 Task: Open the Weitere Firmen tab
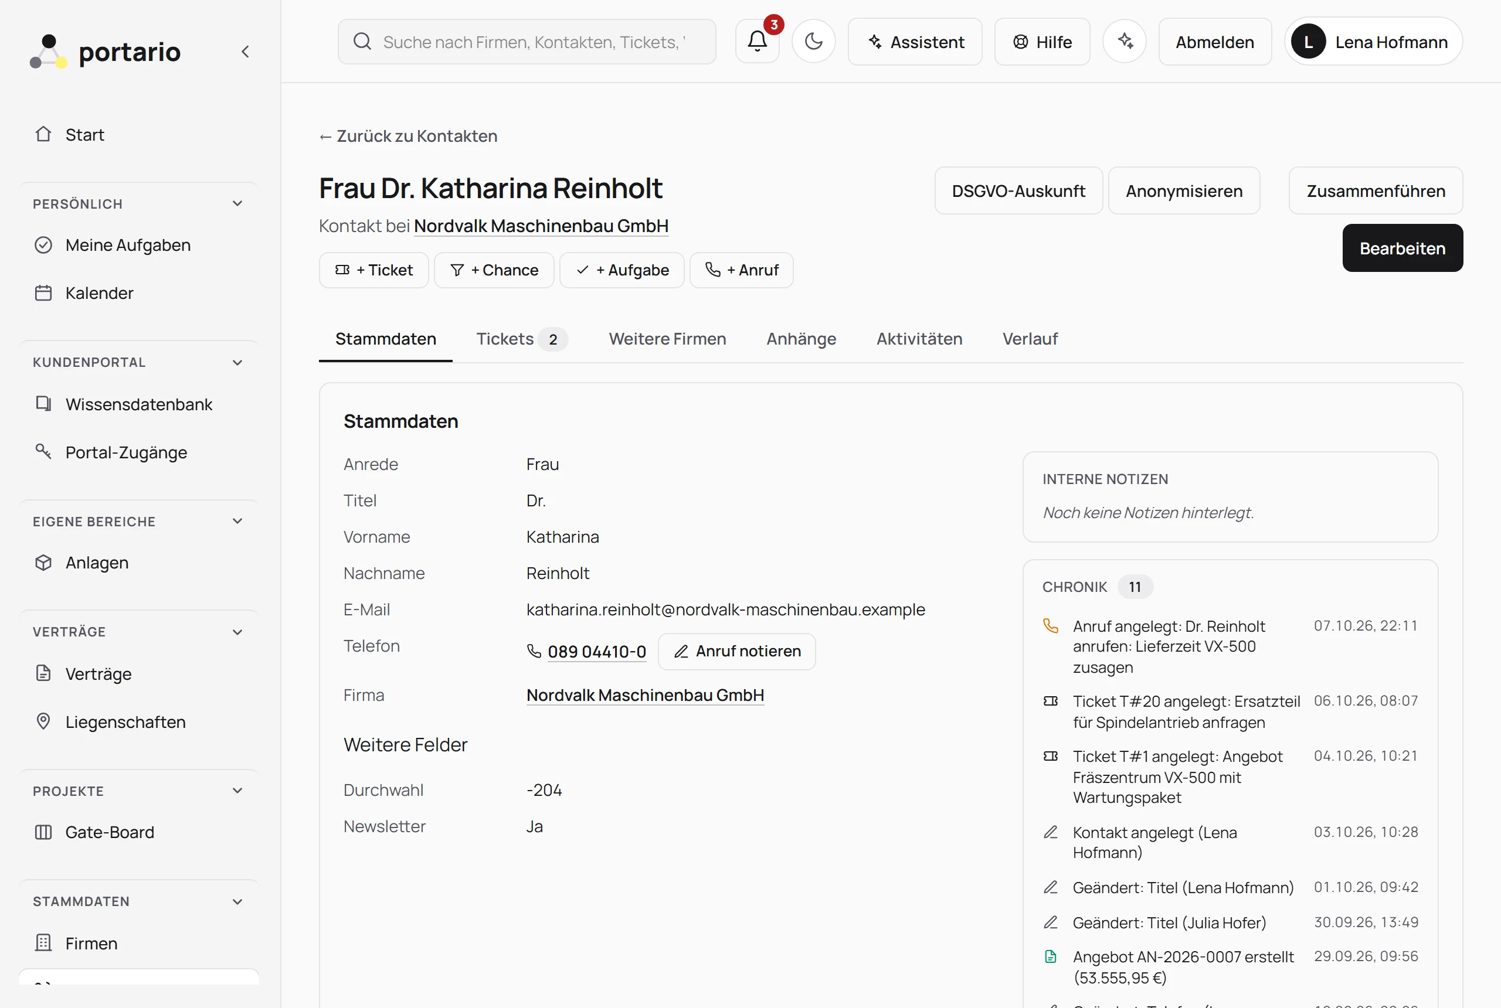pyautogui.click(x=667, y=339)
